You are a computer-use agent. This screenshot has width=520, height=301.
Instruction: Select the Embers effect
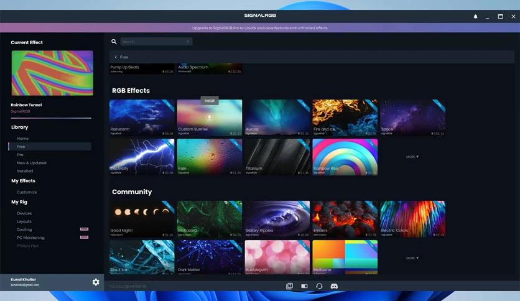[x=345, y=219]
